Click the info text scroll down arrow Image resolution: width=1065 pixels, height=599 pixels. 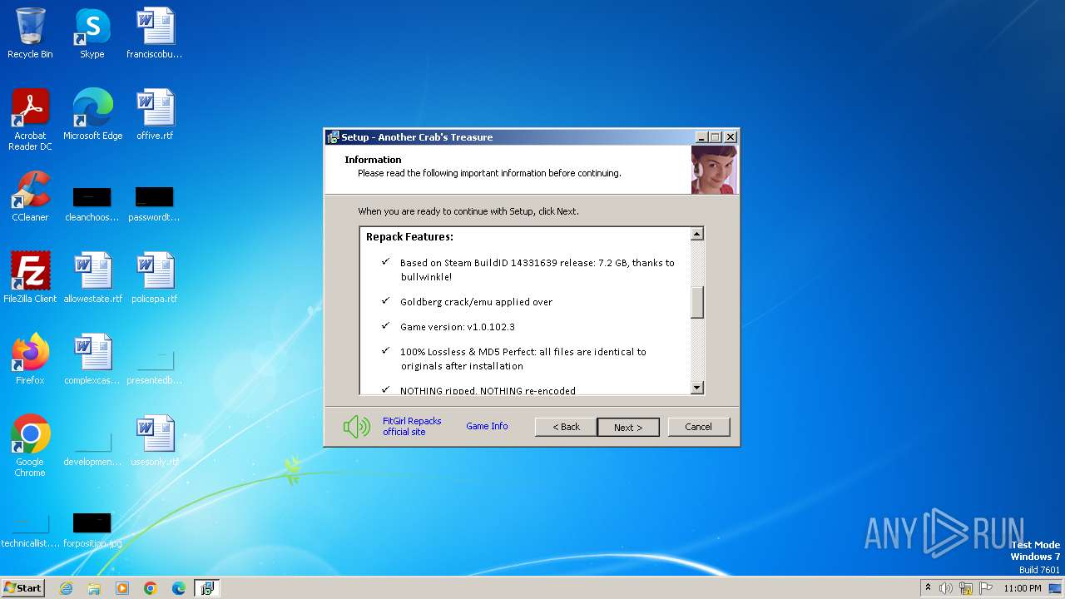tap(697, 388)
